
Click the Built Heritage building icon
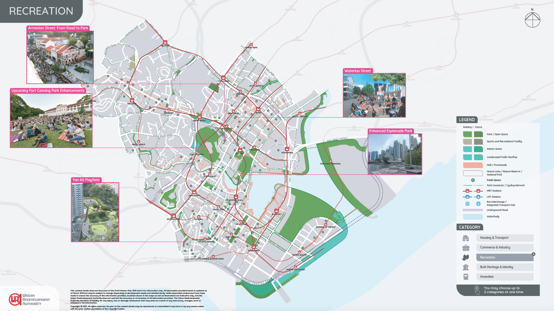pos(465,267)
